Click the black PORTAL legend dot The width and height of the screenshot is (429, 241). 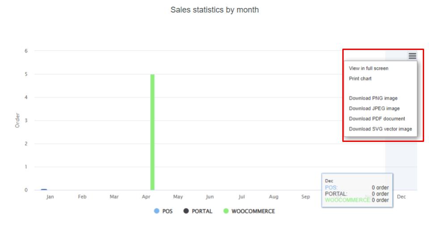pyautogui.click(x=186, y=211)
